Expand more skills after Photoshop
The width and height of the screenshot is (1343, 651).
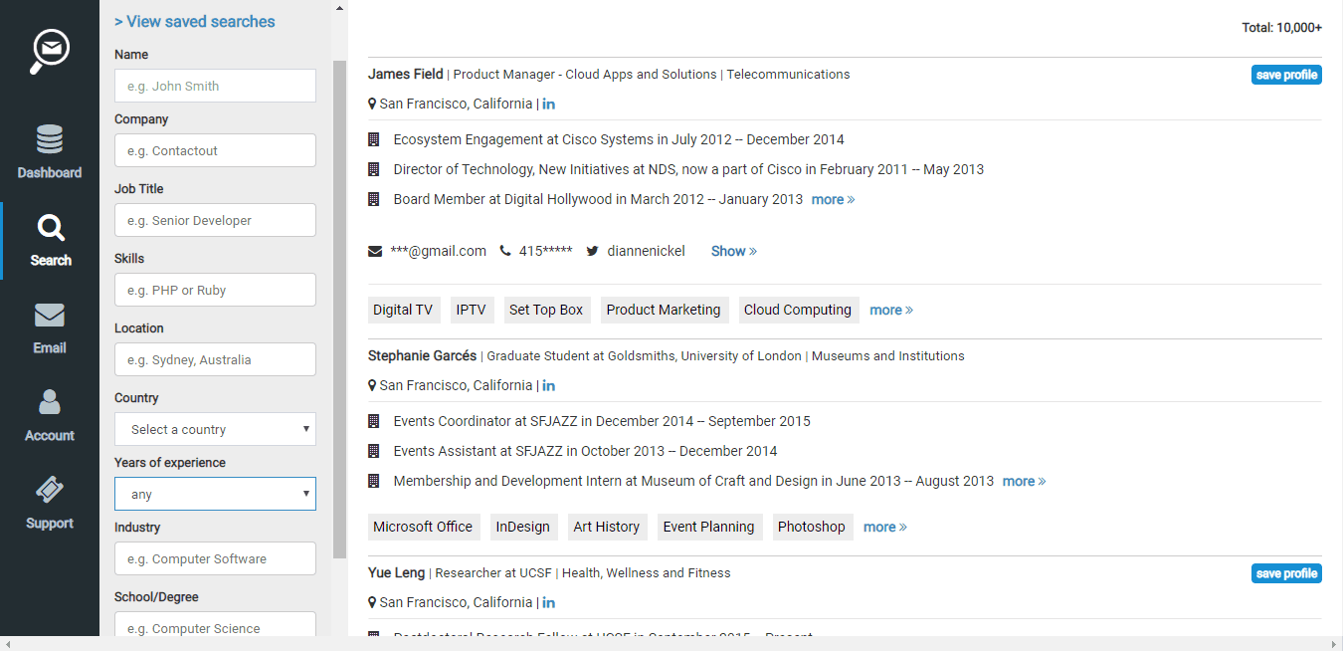coord(885,527)
